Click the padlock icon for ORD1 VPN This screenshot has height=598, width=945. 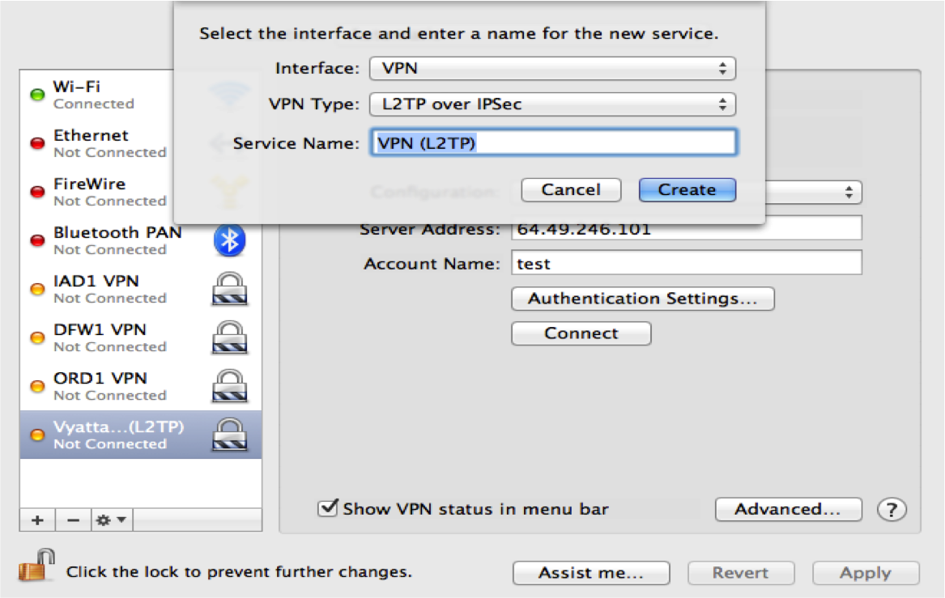[230, 386]
